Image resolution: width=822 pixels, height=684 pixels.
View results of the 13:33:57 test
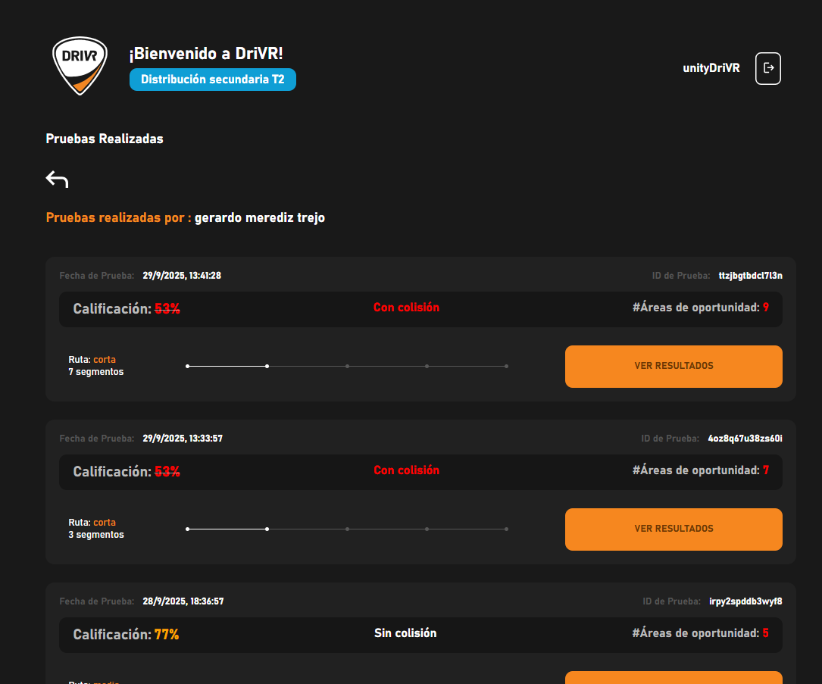pos(674,529)
